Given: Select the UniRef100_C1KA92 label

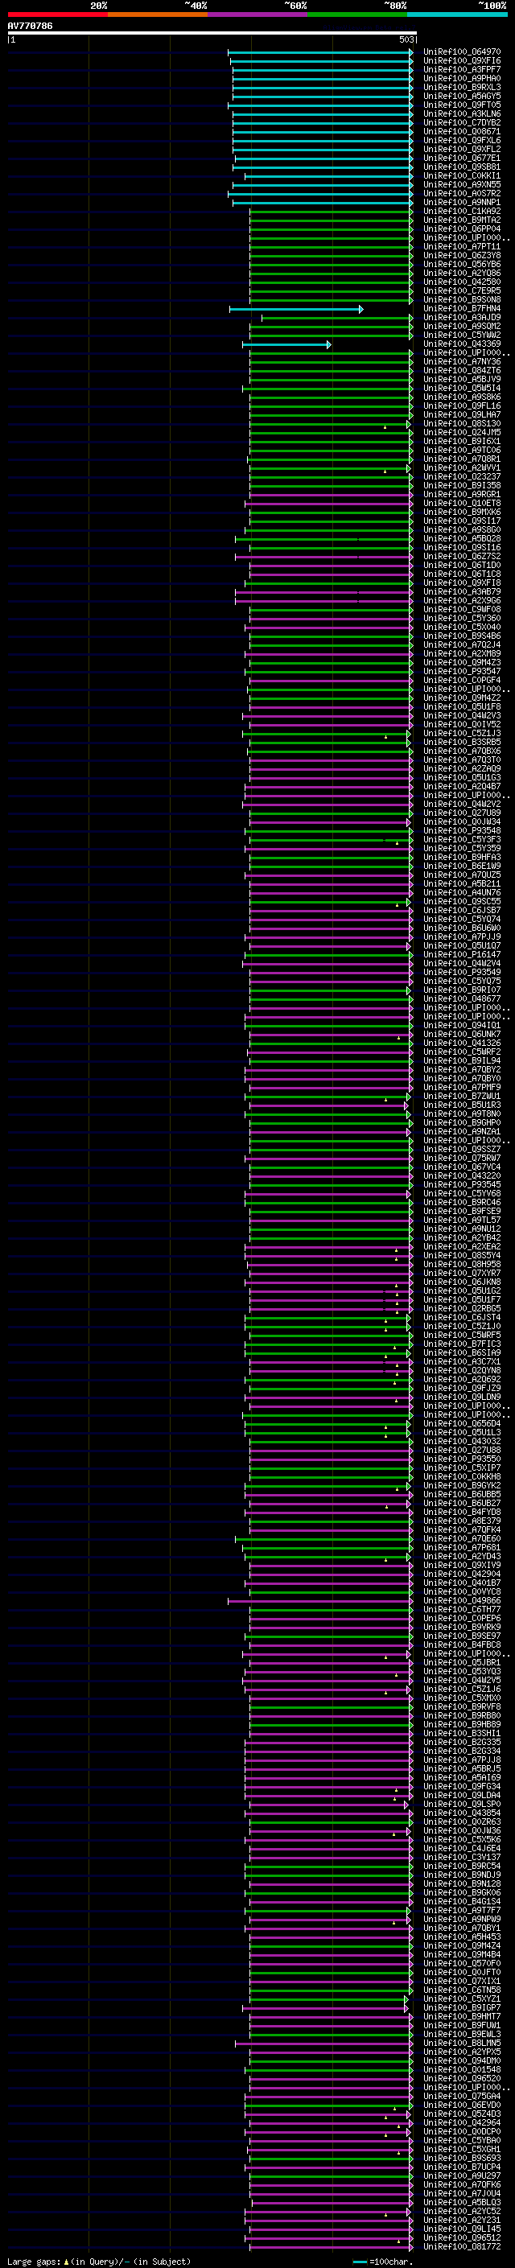Looking at the screenshot, I should (462, 212).
